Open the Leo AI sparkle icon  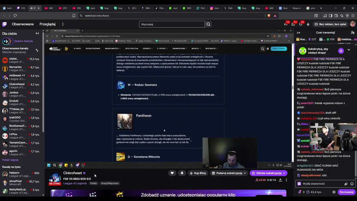342,16
